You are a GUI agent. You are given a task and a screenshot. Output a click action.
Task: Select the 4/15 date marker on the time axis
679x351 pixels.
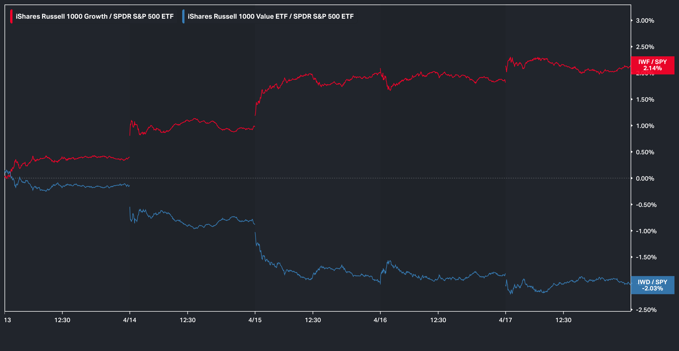[x=255, y=320]
